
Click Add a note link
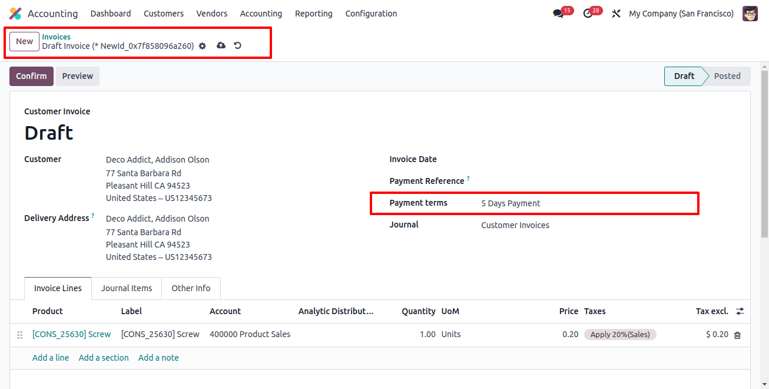[x=158, y=358]
